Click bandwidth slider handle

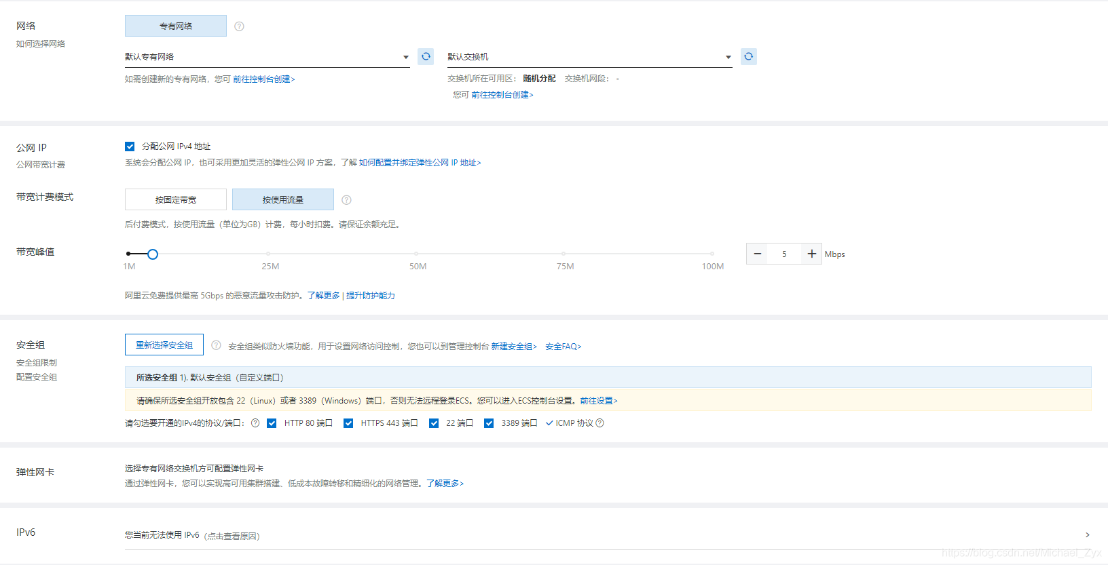153,254
